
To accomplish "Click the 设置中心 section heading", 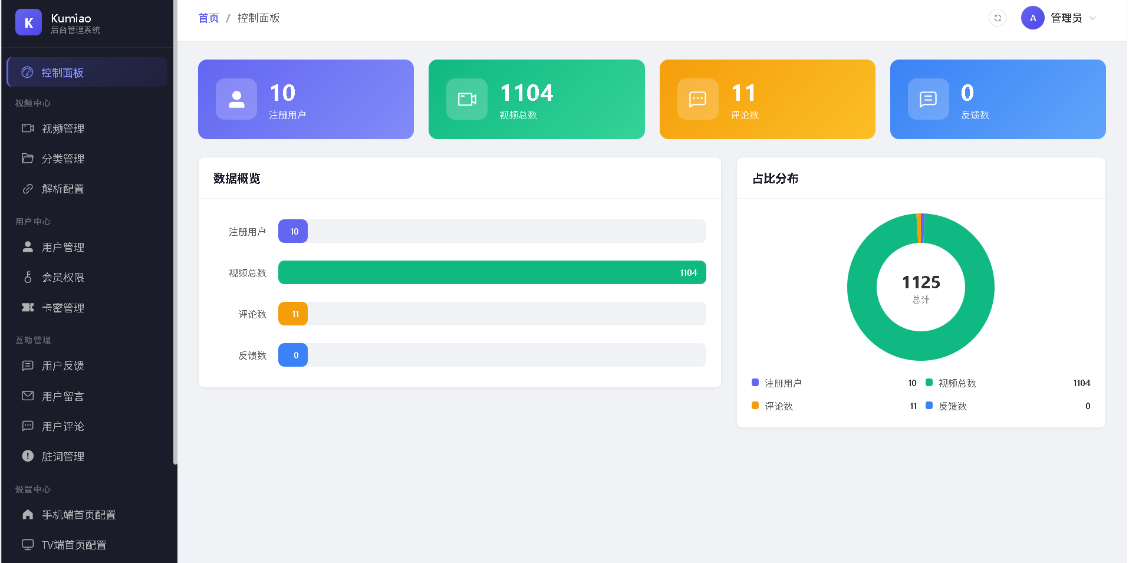I will [x=33, y=489].
